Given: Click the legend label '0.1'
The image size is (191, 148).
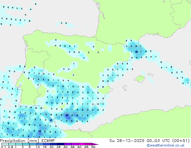Looking at the screenshot, I should [x=3, y=147].
